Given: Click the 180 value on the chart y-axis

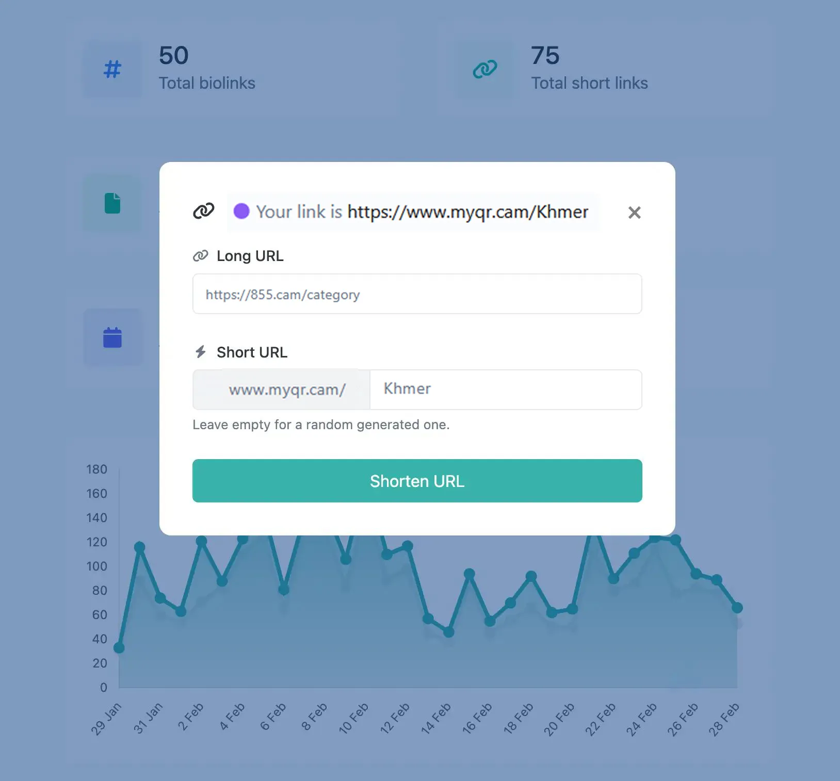Looking at the screenshot, I should point(95,469).
